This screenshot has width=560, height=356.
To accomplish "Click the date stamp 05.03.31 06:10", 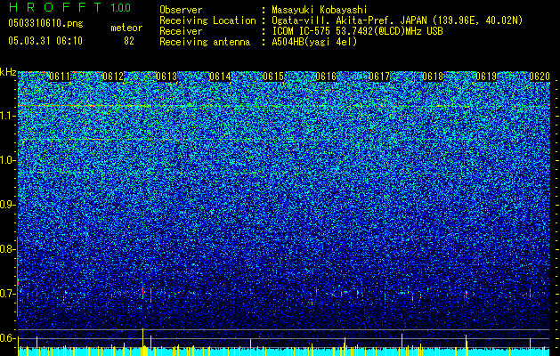I will (45, 41).
